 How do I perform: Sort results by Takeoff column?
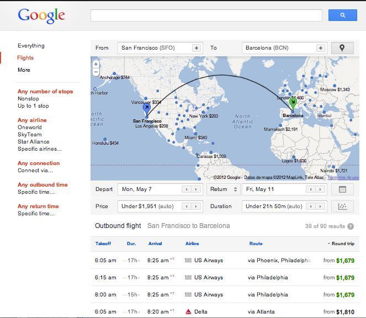(x=103, y=243)
